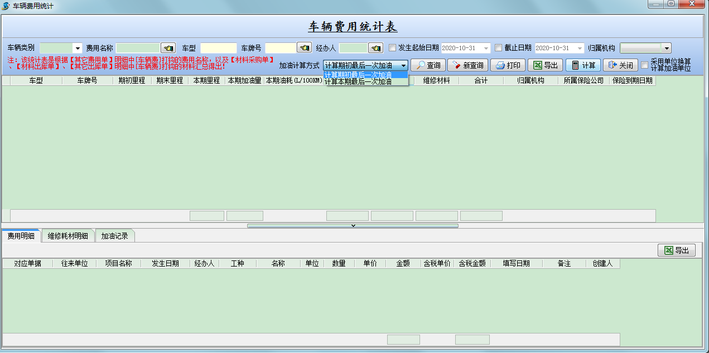This screenshot has height=353, width=709.
Task: Type in the 车型 input field
Action: pyautogui.click(x=218, y=47)
